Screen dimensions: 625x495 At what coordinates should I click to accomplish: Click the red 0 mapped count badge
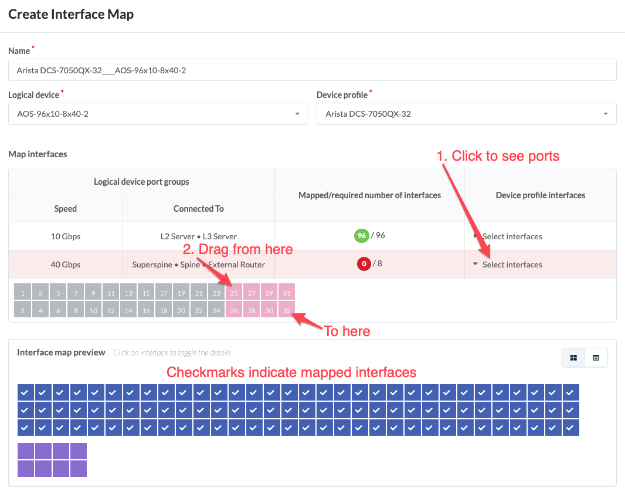pyautogui.click(x=364, y=264)
